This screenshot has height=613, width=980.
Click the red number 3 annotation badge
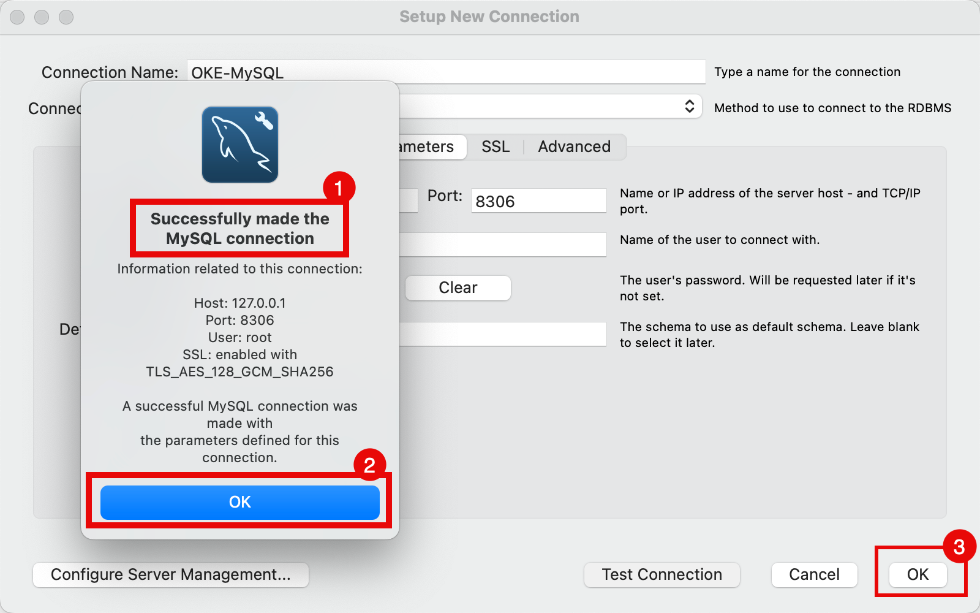tap(959, 546)
